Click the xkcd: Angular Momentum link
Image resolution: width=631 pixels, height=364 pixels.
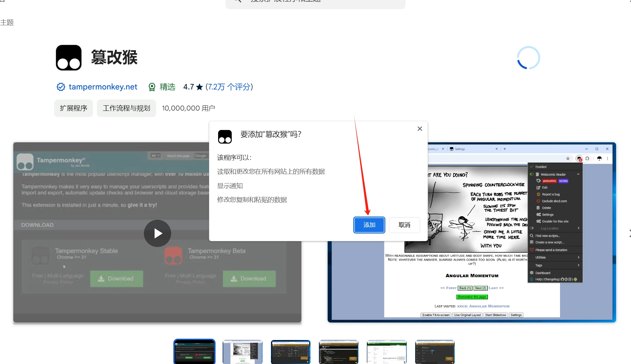[x=483, y=306]
